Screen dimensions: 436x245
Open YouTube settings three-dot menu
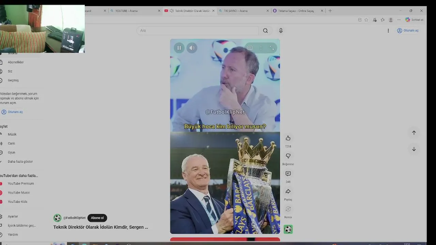click(388, 31)
